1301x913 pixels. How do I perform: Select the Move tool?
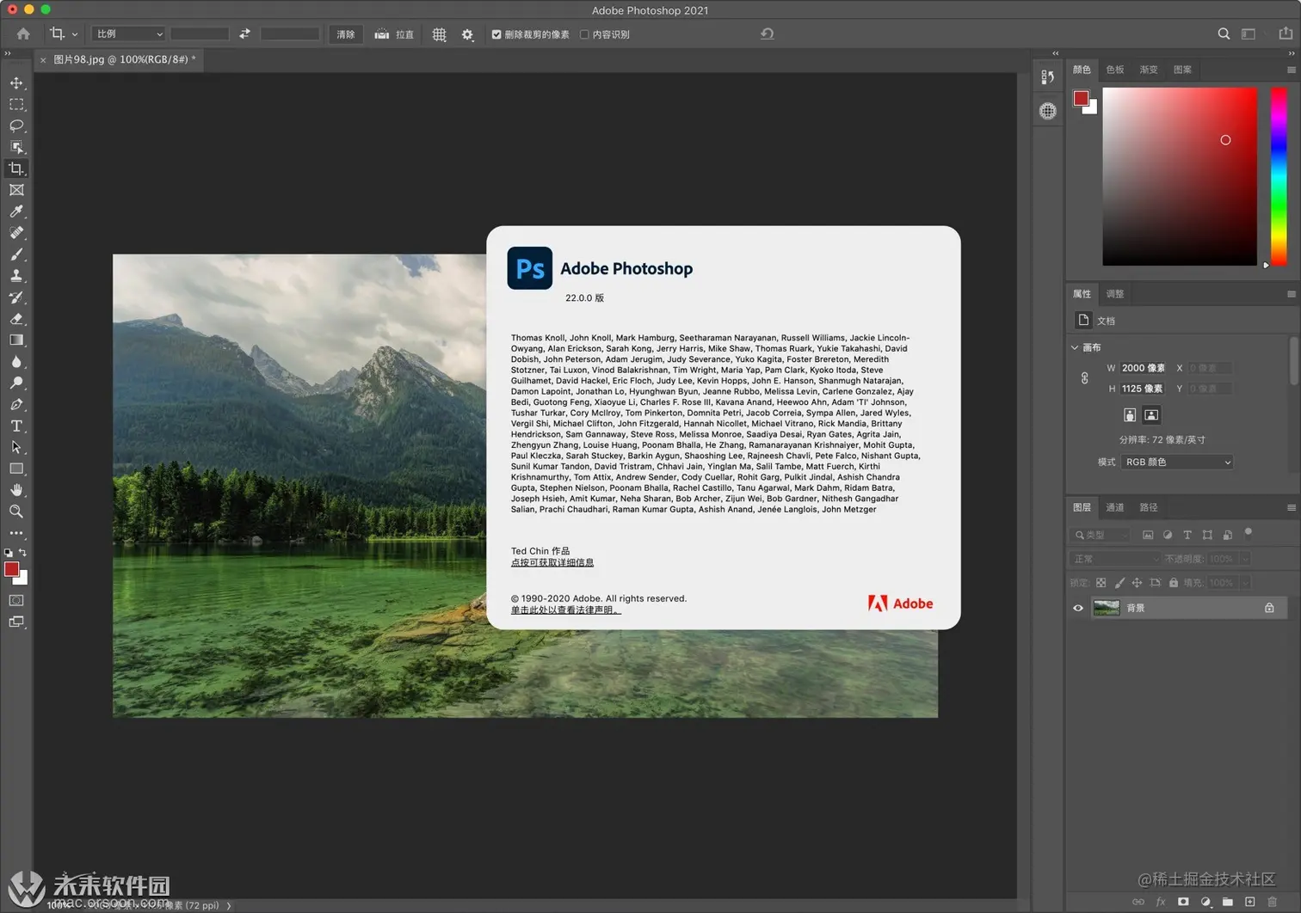16,83
